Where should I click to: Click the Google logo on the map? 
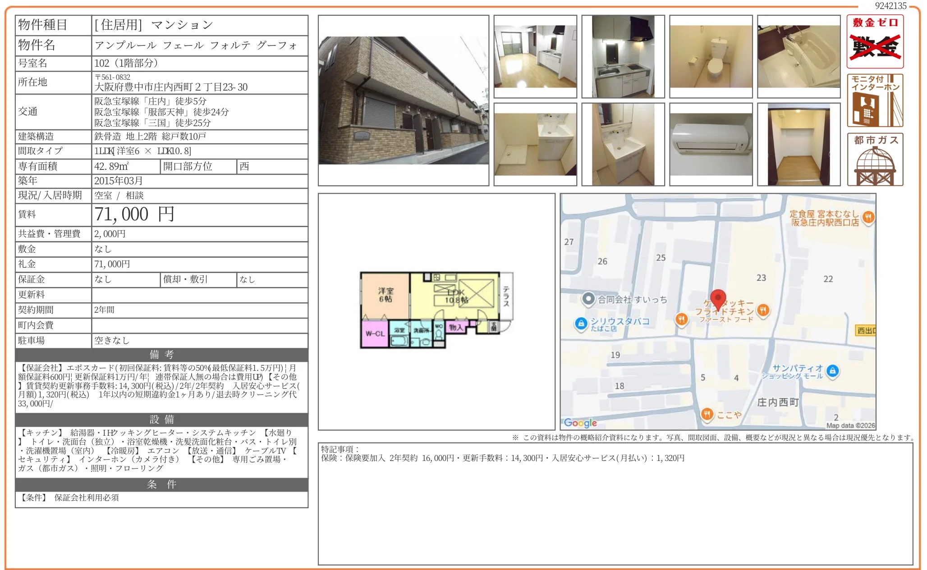pyautogui.click(x=580, y=423)
